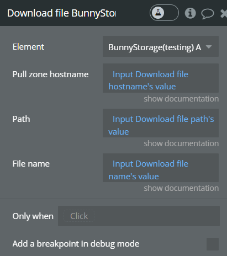Edit the Path expression field
This screenshot has width=227, height=256.
pos(161,123)
